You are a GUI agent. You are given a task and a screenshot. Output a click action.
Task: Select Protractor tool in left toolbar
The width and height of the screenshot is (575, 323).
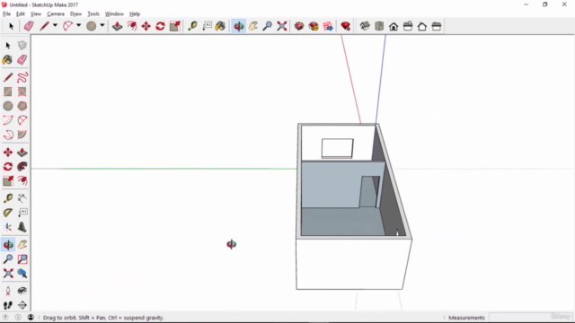(8, 213)
